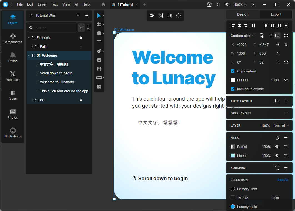Screen dimensions: 295x211
Task: Open the View menu
Action: coord(66,4)
